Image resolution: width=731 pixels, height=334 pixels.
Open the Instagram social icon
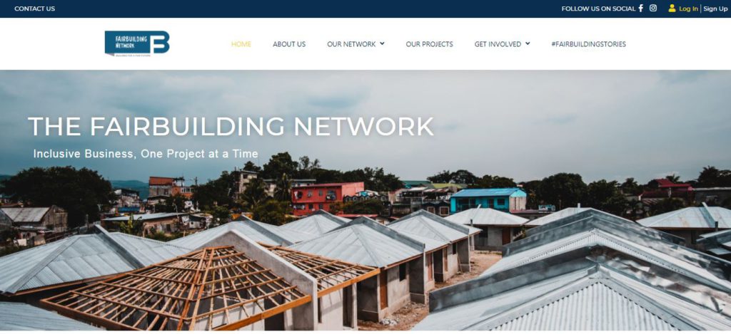pos(653,9)
